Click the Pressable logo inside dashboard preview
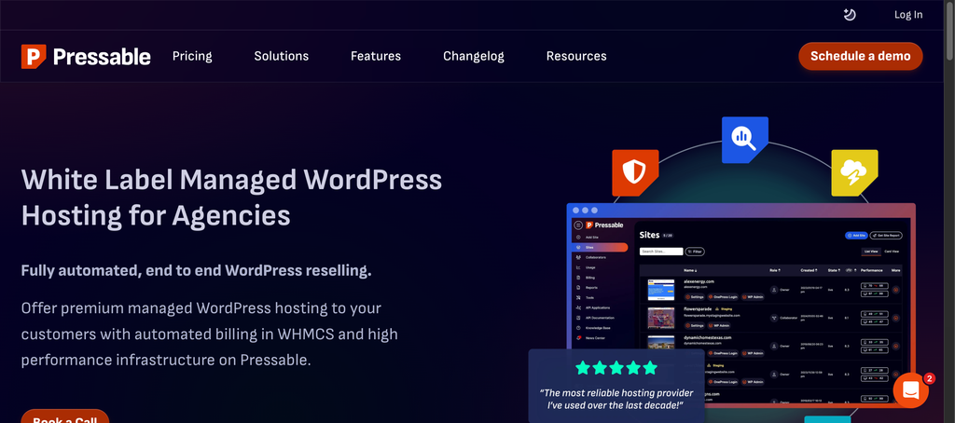 [604, 225]
